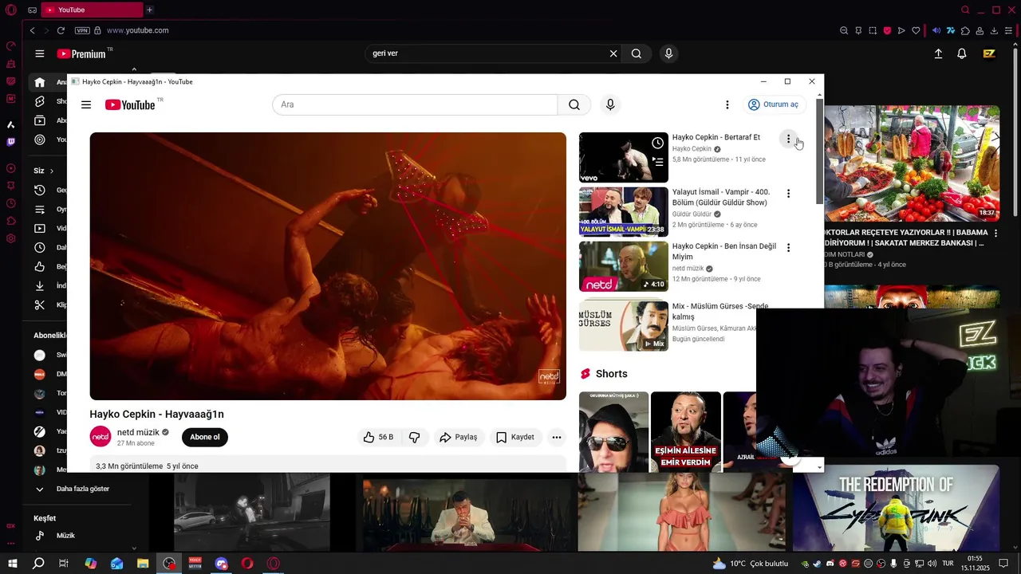The height and width of the screenshot is (574, 1021).
Task: Click the Ara search field
Action: point(415,104)
